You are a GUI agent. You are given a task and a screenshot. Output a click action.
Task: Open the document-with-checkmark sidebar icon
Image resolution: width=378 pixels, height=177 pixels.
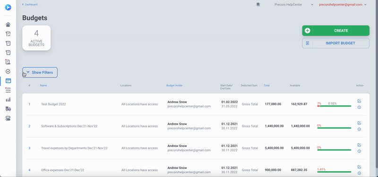[x=8, y=34]
